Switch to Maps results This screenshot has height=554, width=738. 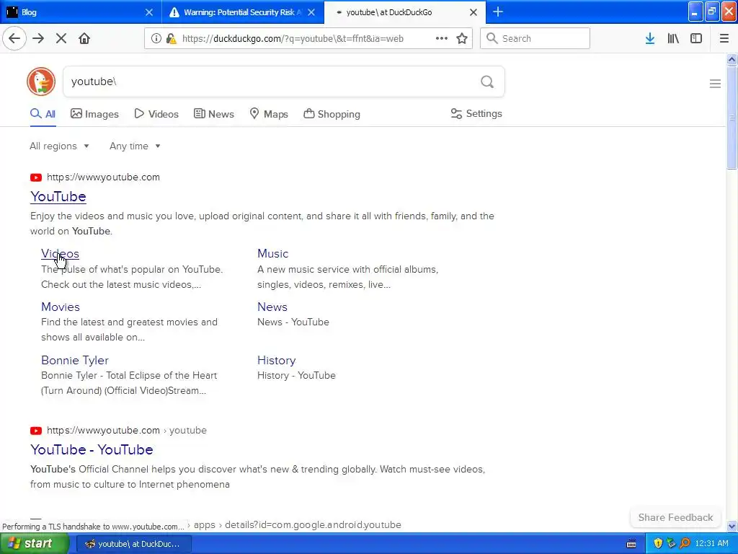coord(269,114)
